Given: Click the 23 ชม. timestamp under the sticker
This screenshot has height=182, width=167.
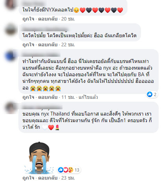Looking at the screenshot, I should [68, 178].
